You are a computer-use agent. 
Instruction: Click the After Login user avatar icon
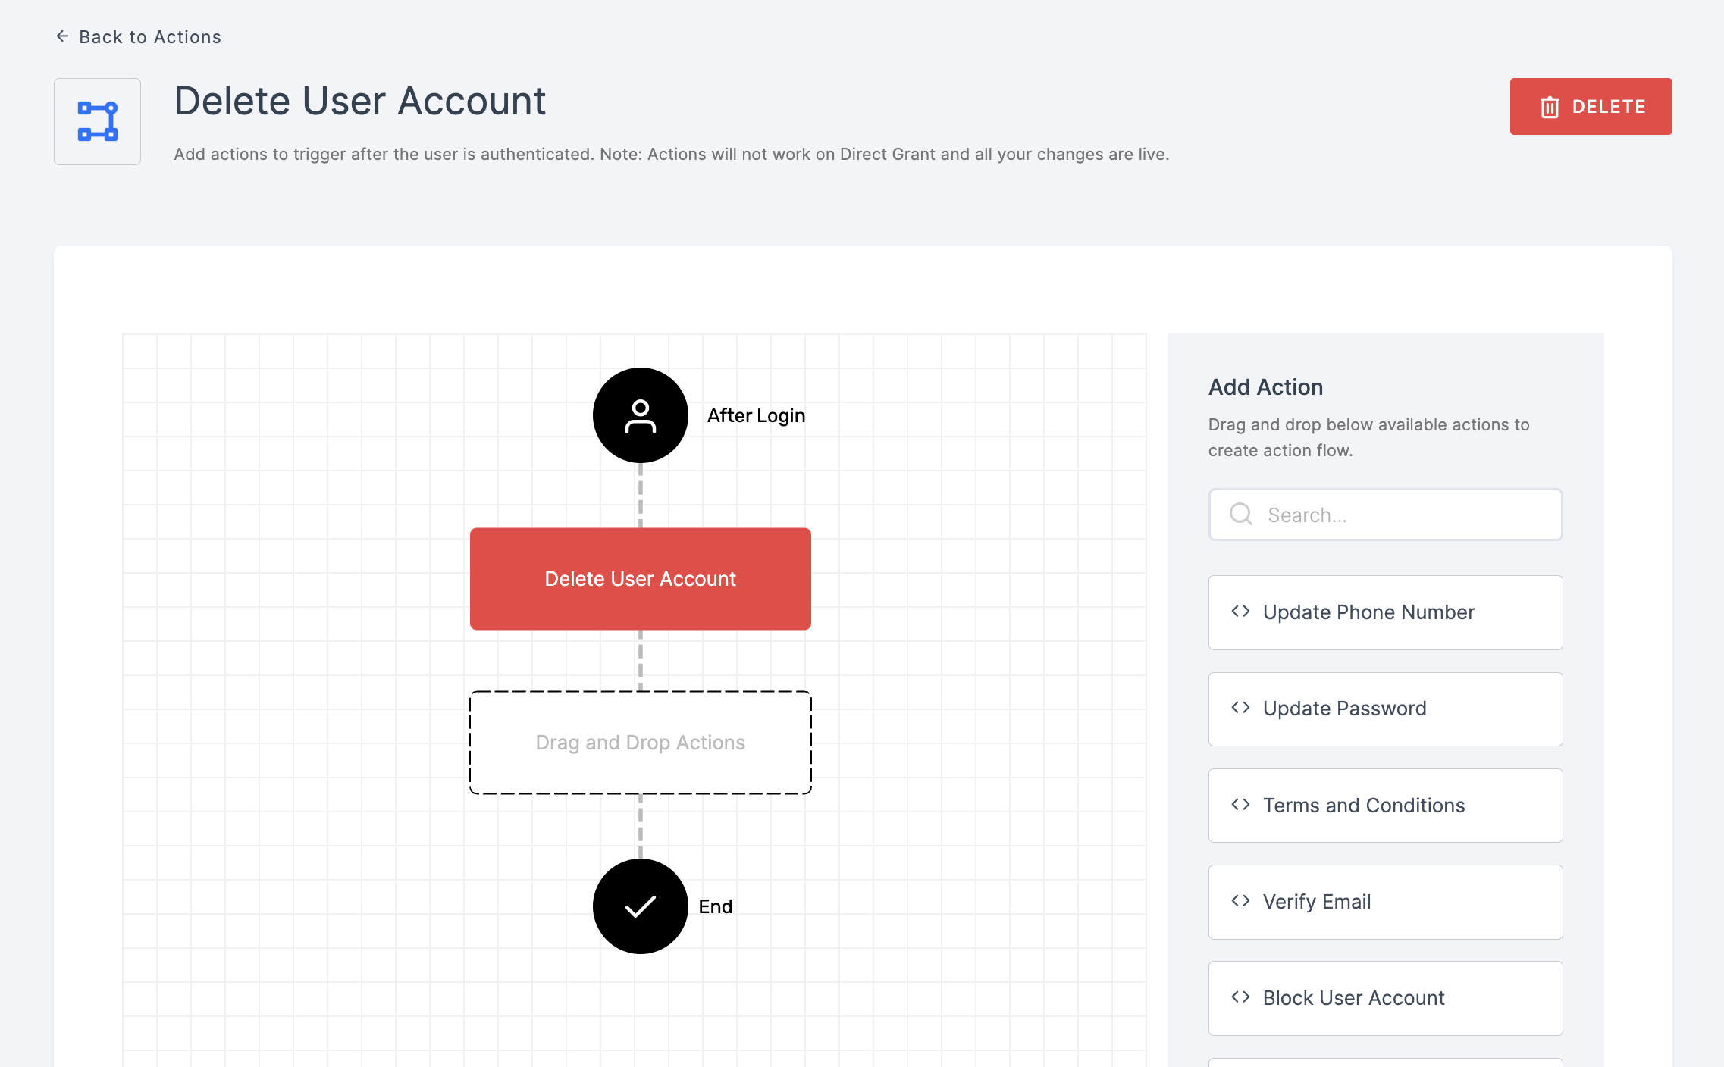[x=639, y=416]
